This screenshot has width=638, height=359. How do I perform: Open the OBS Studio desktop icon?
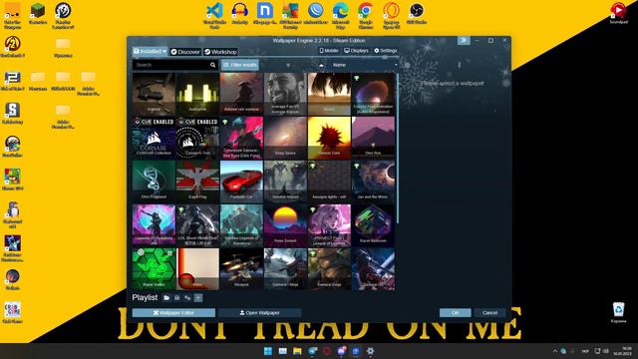(417, 13)
